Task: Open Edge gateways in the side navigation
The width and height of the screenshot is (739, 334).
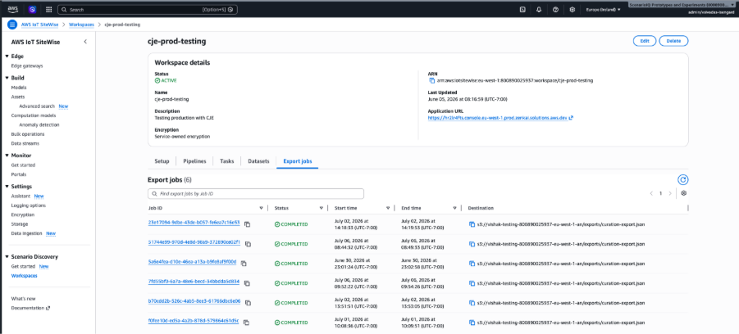Action: (27, 65)
